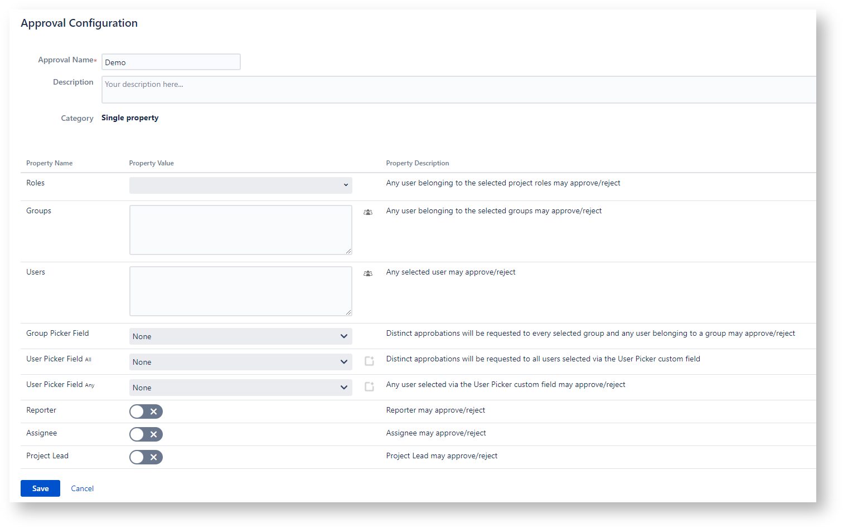843x529 pixels.
Task: Toggle Project Lead approval switch
Action: click(146, 457)
